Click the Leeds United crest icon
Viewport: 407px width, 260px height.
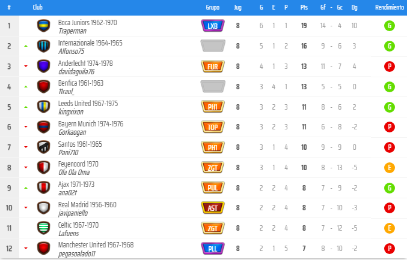click(43, 107)
